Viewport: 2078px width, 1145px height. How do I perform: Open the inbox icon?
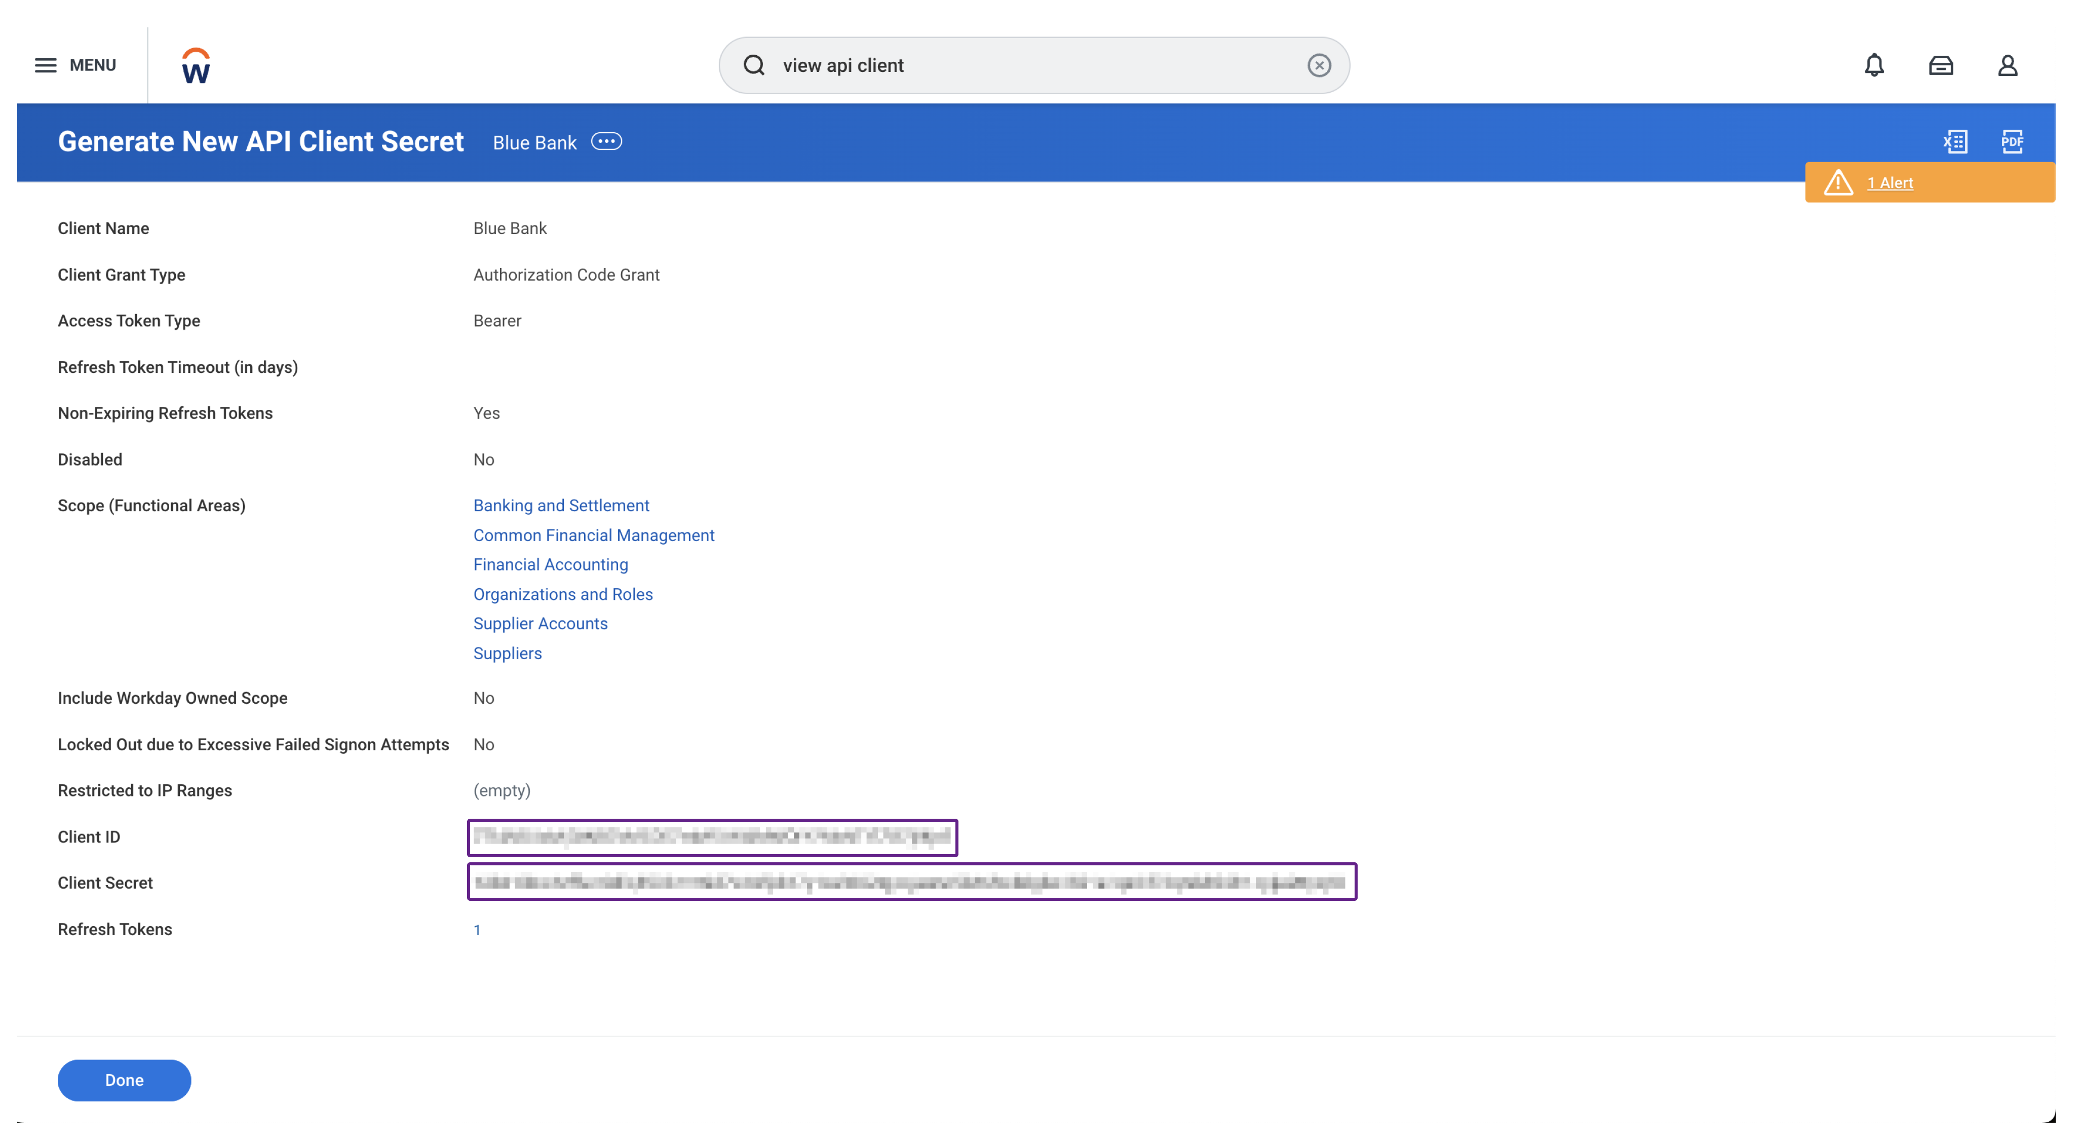point(1942,65)
